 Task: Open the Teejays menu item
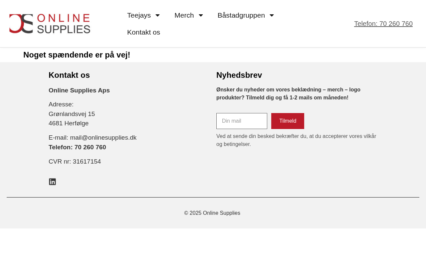(x=139, y=15)
